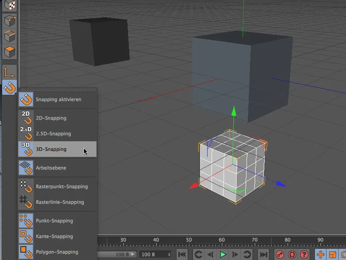The height and width of the screenshot is (260, 346).
Task: Toggle Arbeitsebene snapping entry
Action: (x=51, y=168)
